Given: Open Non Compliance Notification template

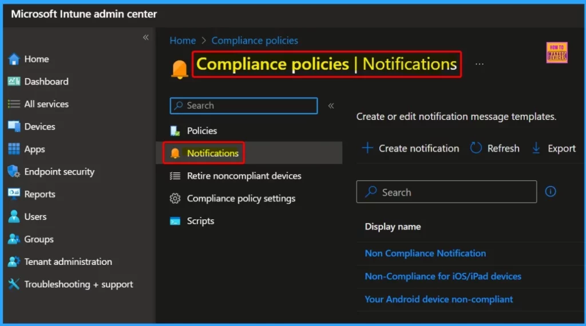Looking at the screenshot, I should (425, 253).
